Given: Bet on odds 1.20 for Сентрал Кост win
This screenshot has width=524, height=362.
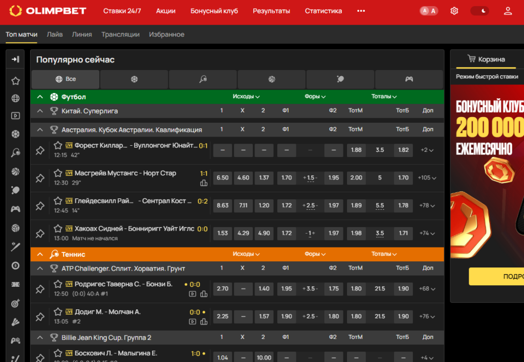Looking at the screenshot, I should [264, 206].
